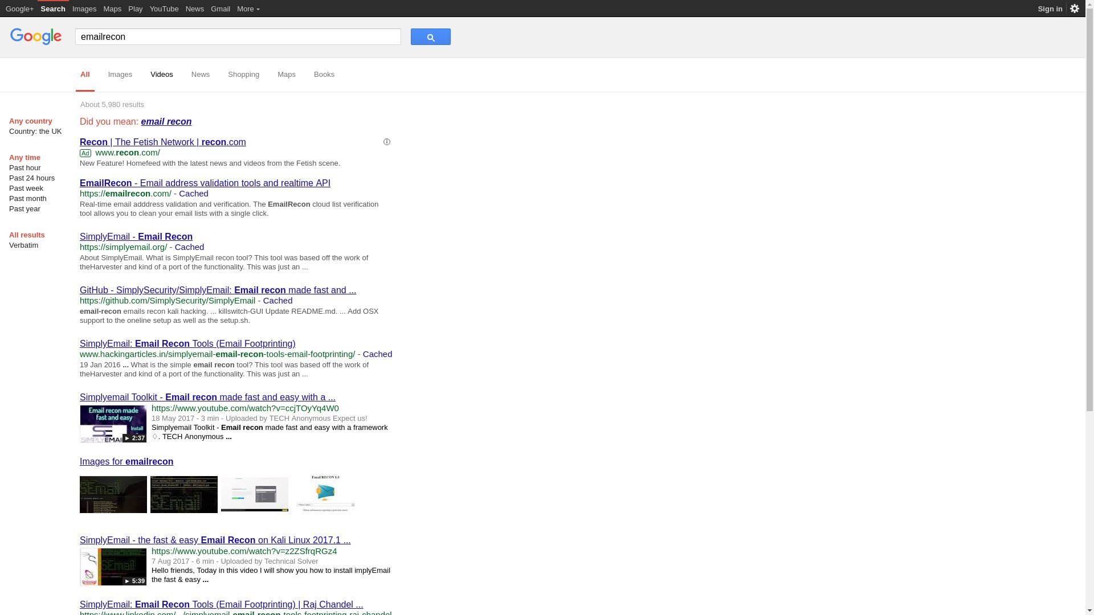Play the 5:39 Kali Linux video thumbnail
1094x615 pixels.
(113, 567)
